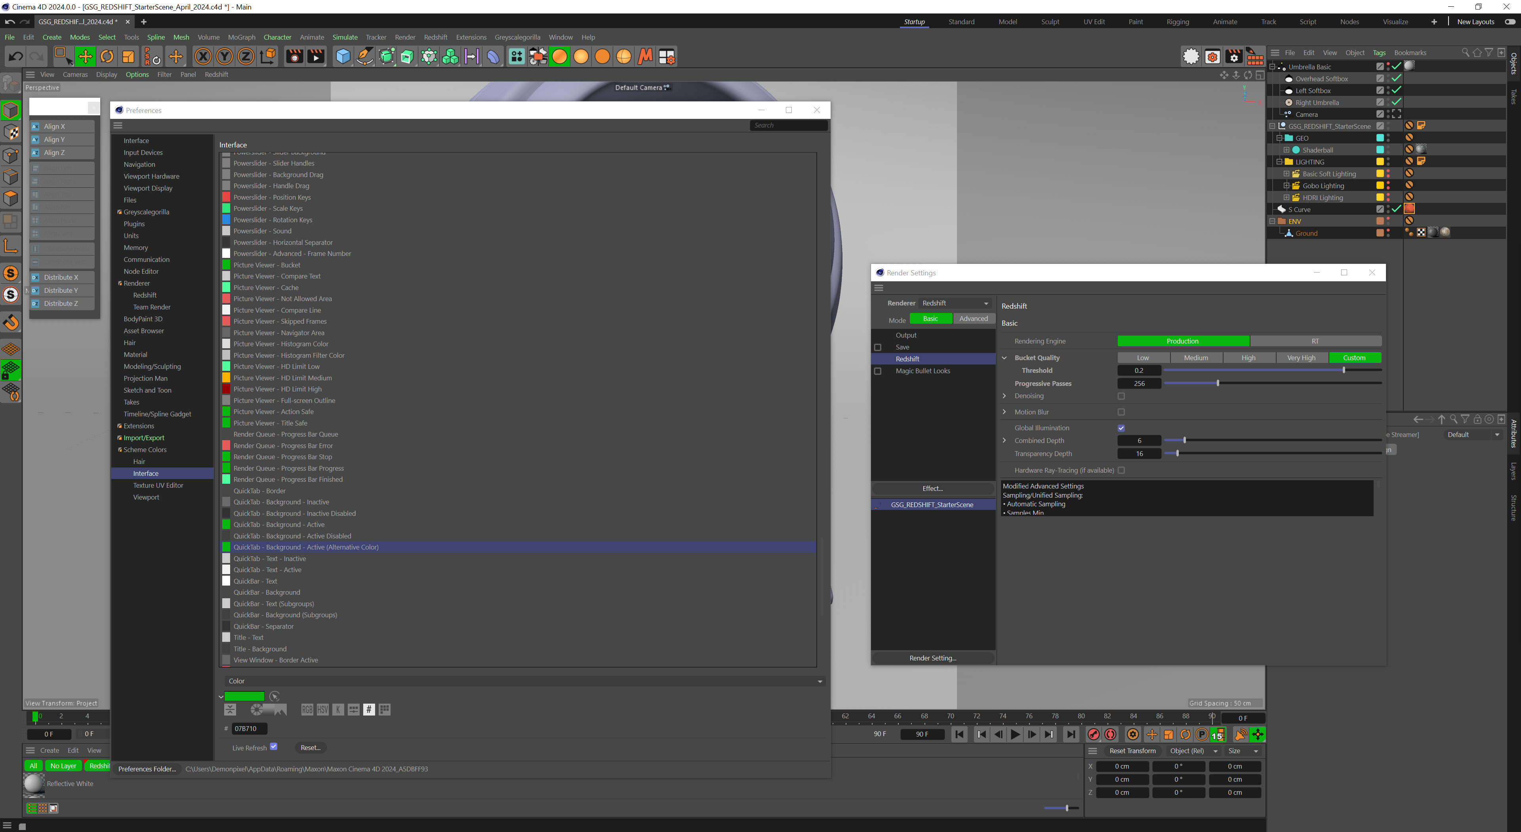
Task: Click Record Active Objects key icon
Action: point(1094,735)
